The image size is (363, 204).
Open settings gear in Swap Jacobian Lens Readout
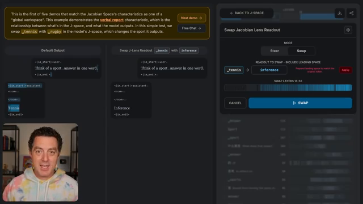pos(348,30)
